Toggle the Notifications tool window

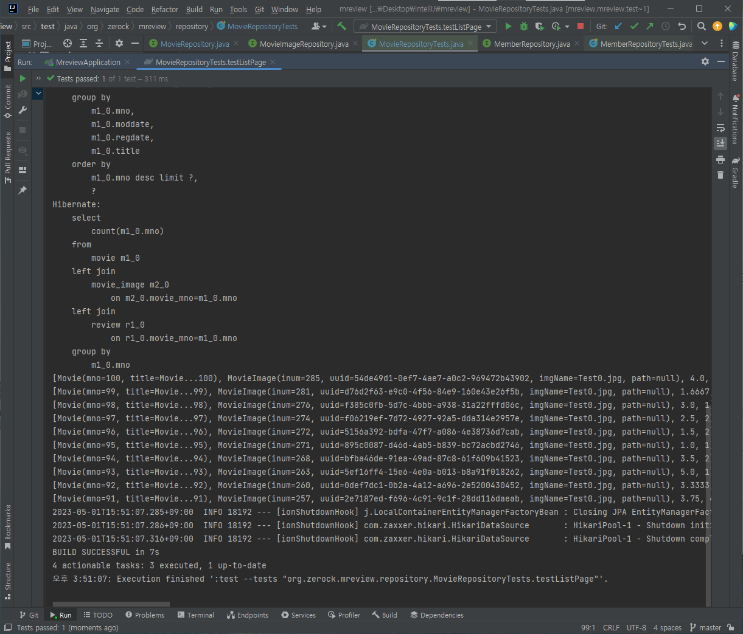(x=735, y=120)
